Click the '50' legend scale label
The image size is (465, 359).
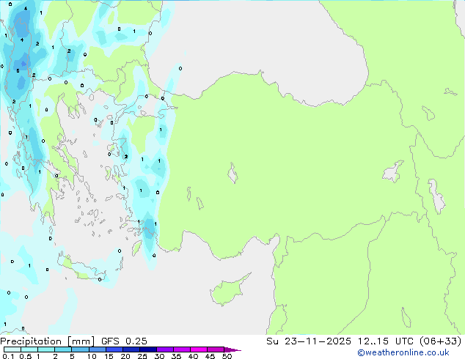227,356
